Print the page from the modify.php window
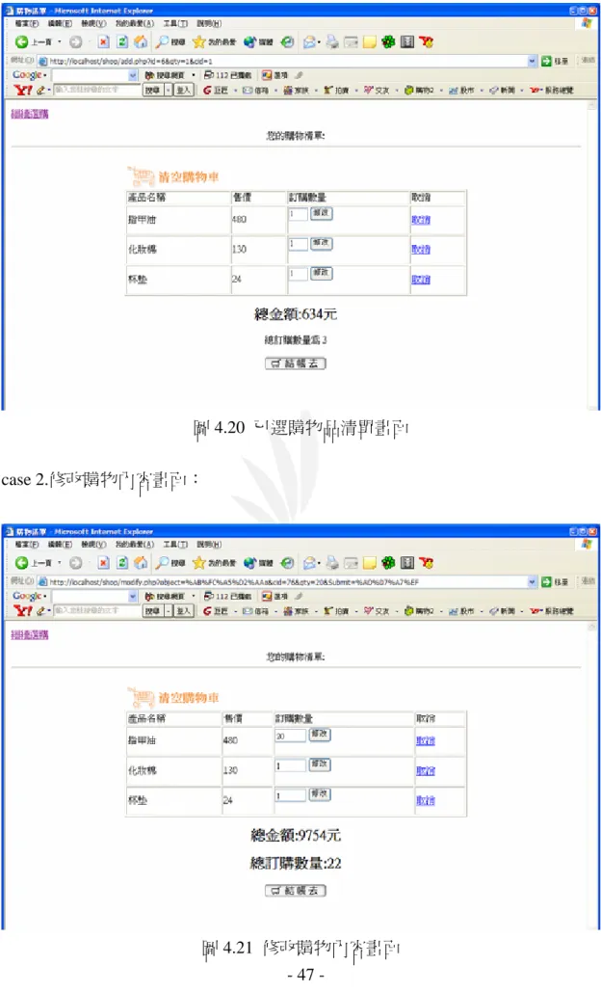Screen dimensions: 601x992 (x=332, y=562)
